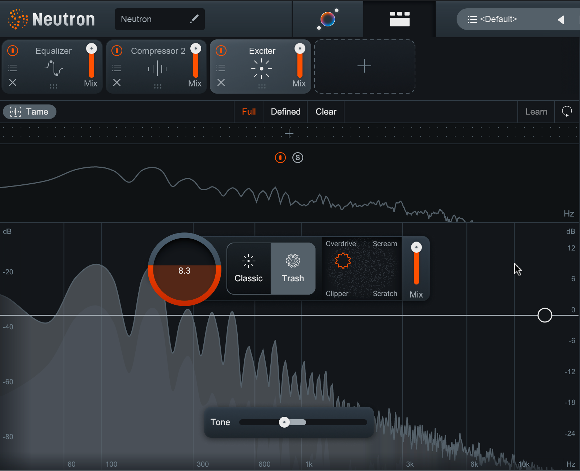Image resolution: width=580 pixels, height=471 pixels.
Task: Open the Assistant orb icon
Action: (x=328, y=19)
